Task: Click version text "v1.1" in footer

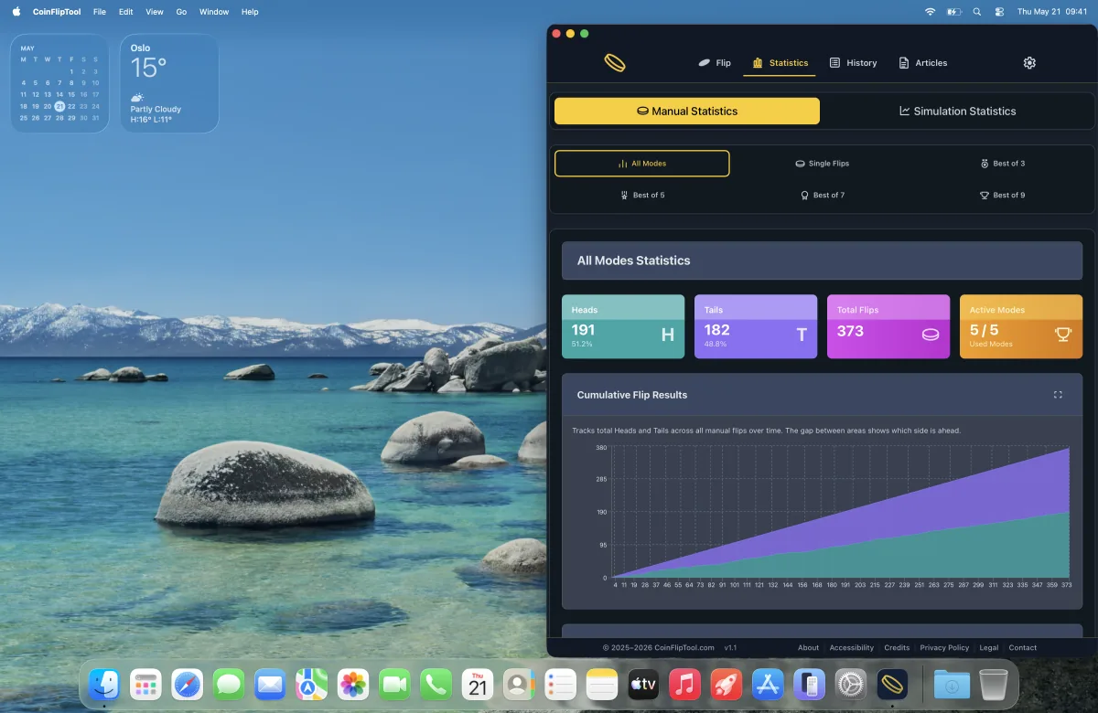Action: 730,648
